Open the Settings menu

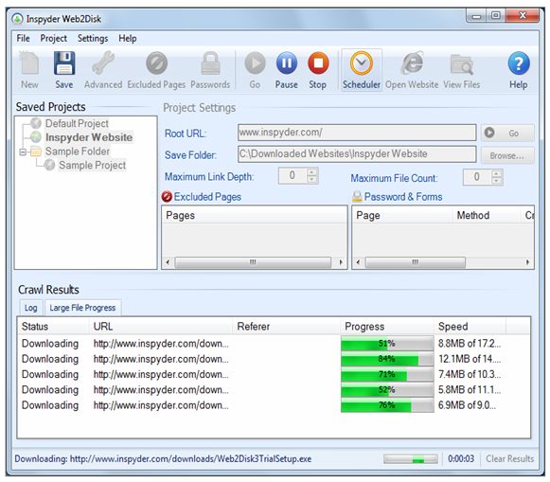coord(93,38)
